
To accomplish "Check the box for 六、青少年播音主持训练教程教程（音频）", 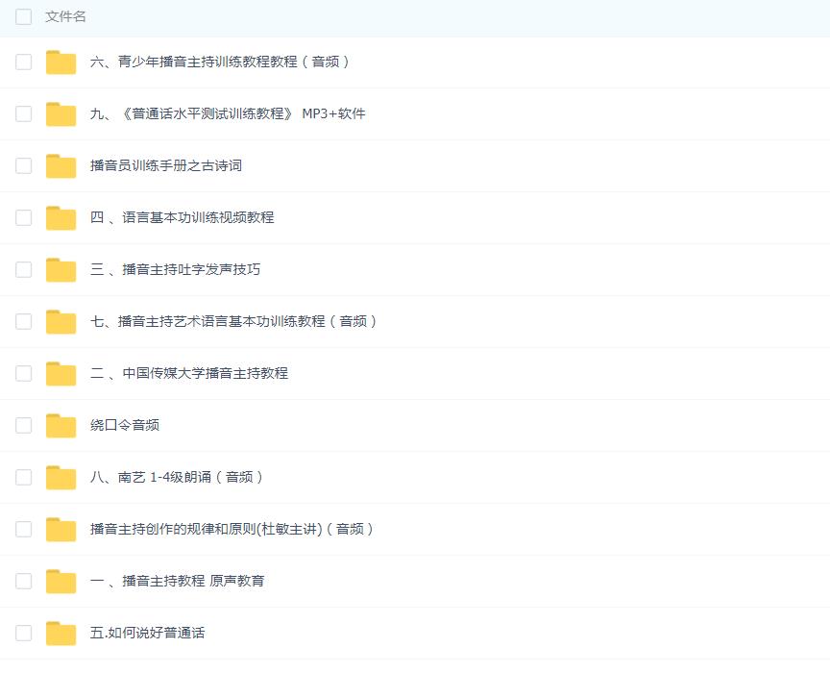I will (23, 62).
